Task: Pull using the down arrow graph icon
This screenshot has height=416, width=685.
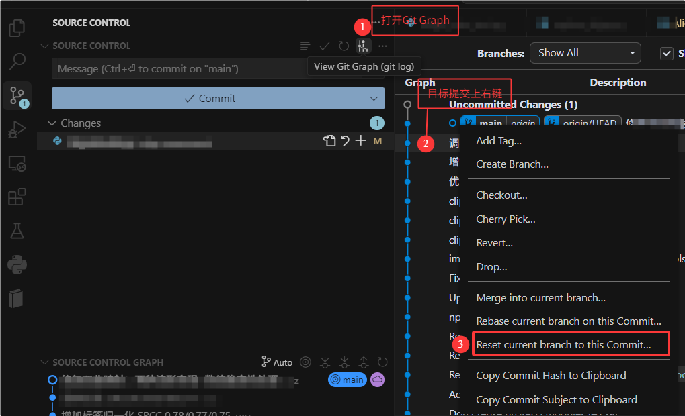Action: 344,362
